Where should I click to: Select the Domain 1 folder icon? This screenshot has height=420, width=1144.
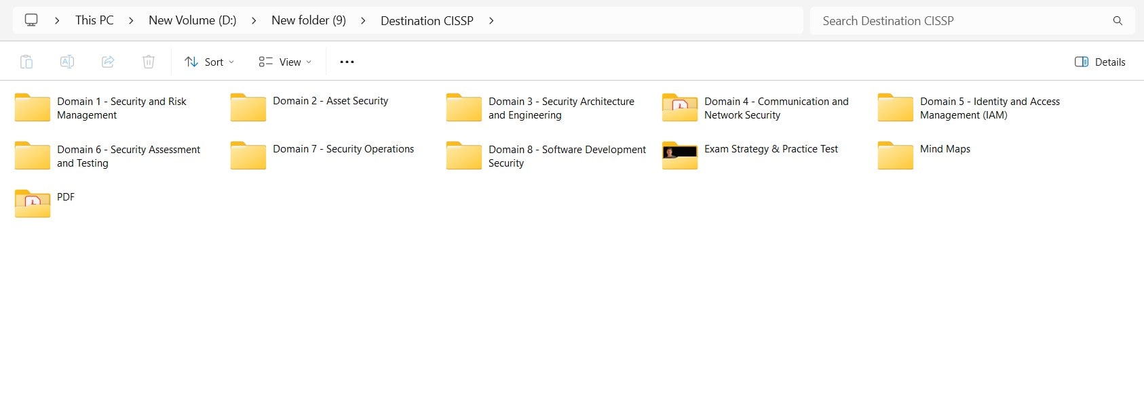(33, 107)
